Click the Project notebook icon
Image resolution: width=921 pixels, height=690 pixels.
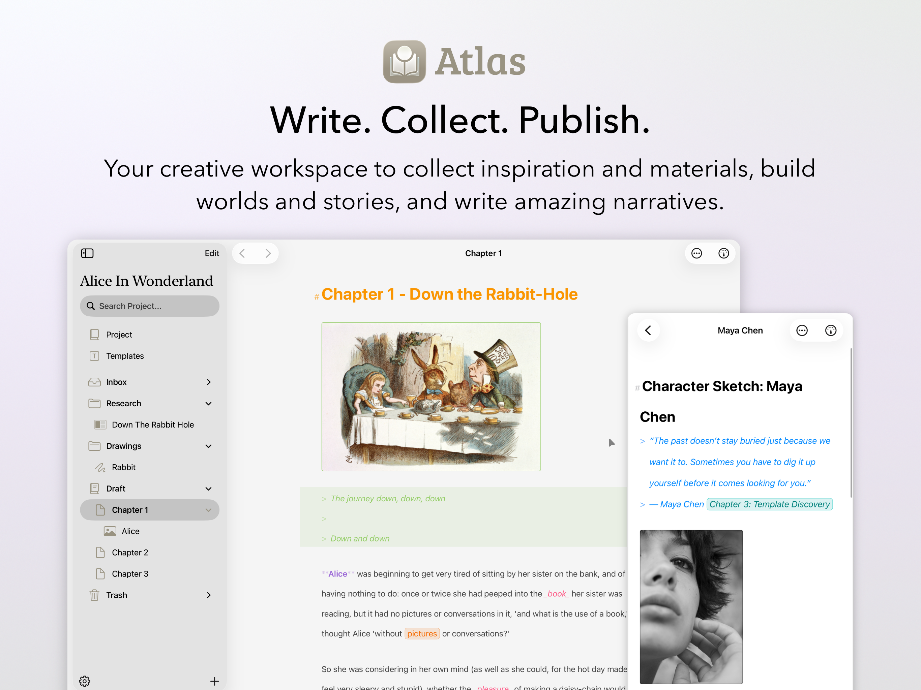click(x=94, y=335)
